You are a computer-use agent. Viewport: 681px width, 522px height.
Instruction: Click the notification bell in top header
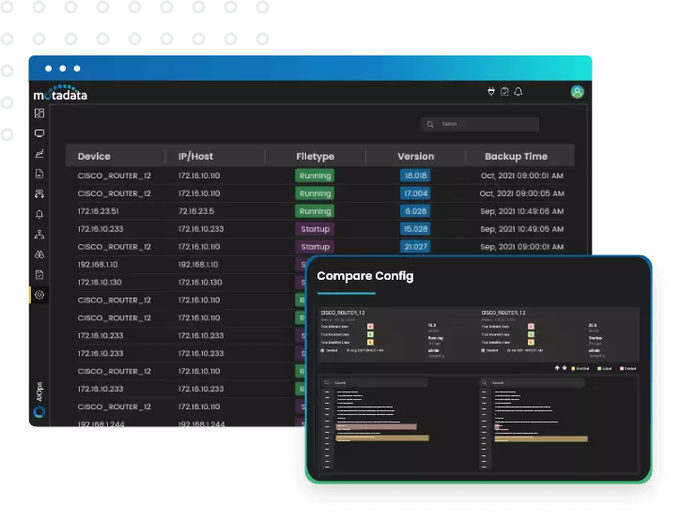tap(518, 92)
